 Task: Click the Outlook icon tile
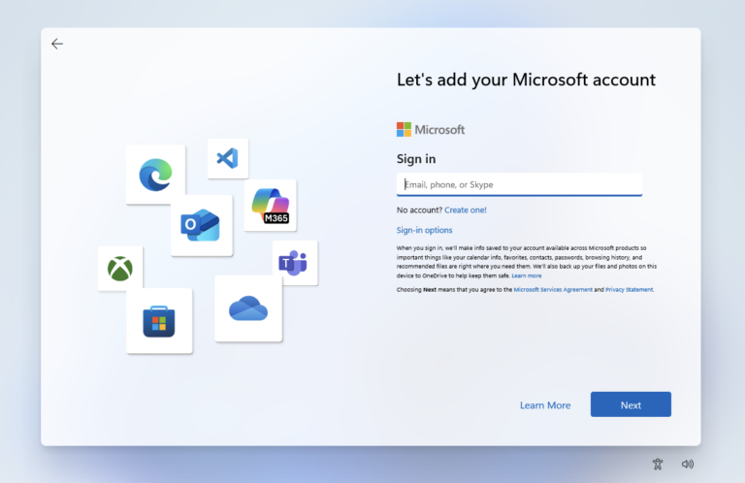[202, 226]
